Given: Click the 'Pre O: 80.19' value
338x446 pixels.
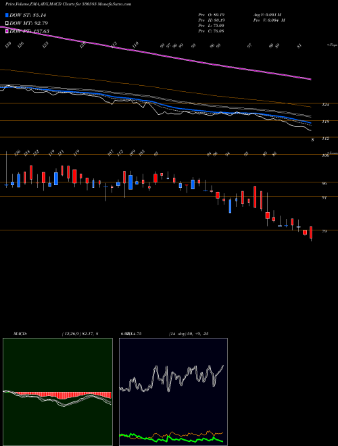Looking at the screenshot, I should click(x=212, y=15).
